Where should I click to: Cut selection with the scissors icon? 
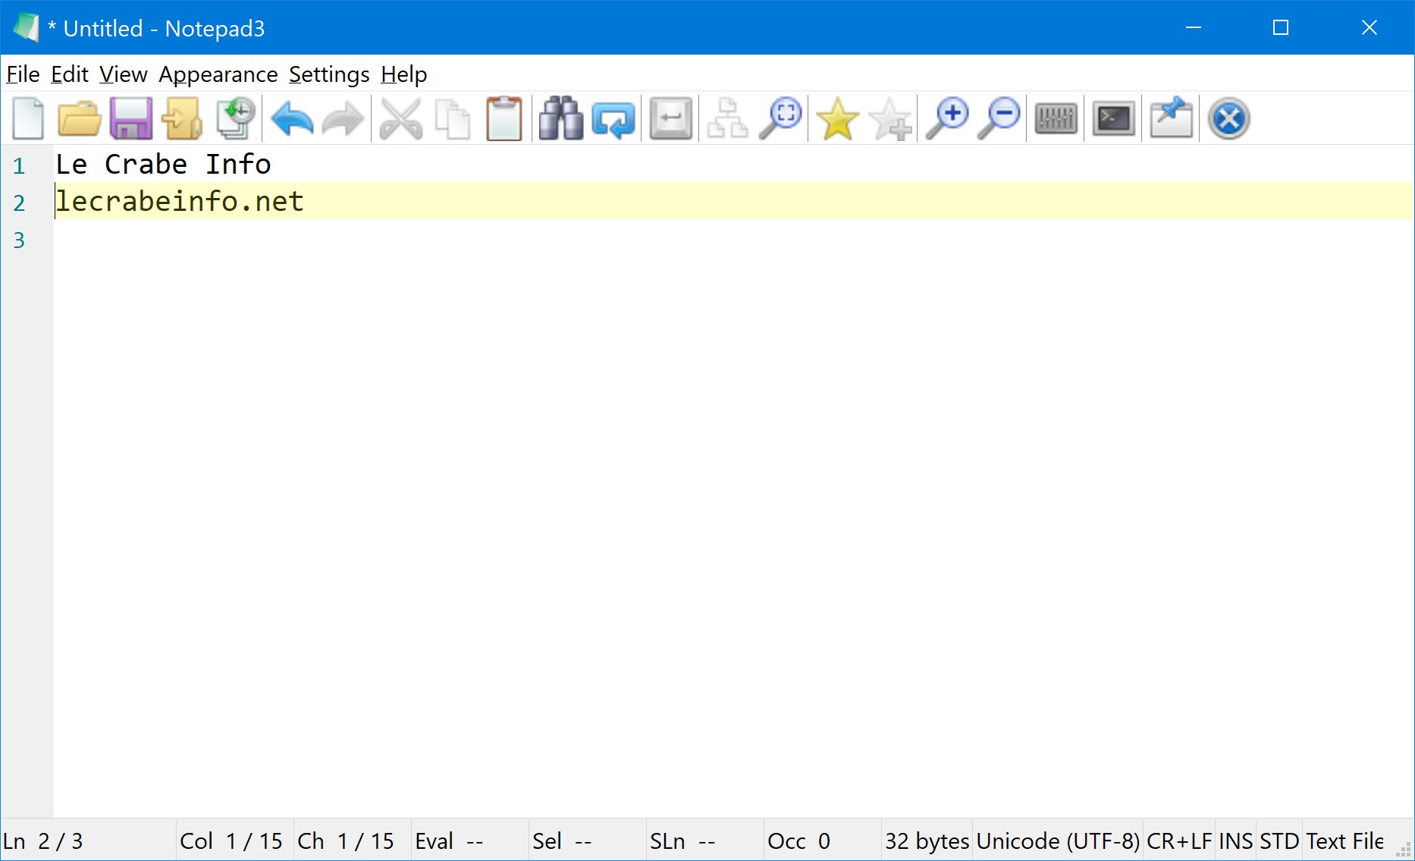click(x=401, y=118)
